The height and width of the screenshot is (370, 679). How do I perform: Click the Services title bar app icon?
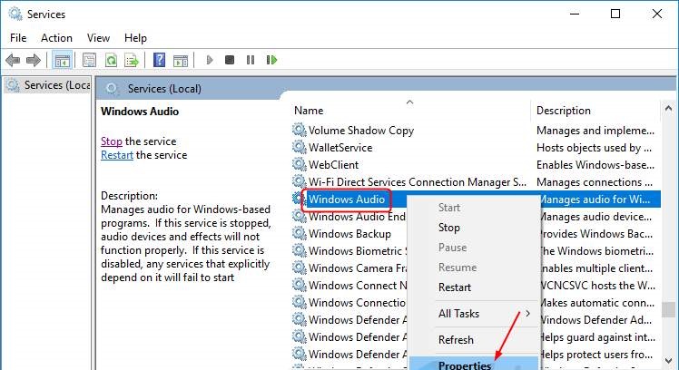tap(15, 14)
